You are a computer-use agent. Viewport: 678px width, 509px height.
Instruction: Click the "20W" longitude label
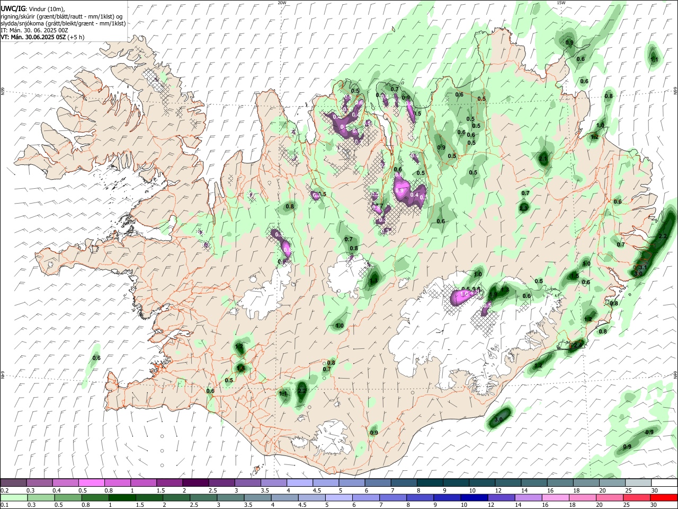pyautogui.click(x=282, y=3)
